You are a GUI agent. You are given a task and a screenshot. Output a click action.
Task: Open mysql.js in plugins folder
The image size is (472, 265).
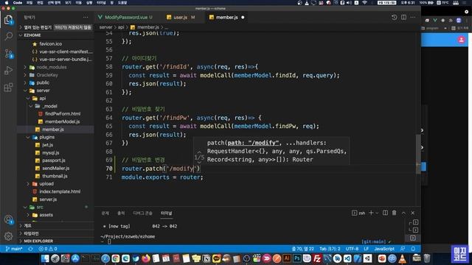(x=50, y=152)
